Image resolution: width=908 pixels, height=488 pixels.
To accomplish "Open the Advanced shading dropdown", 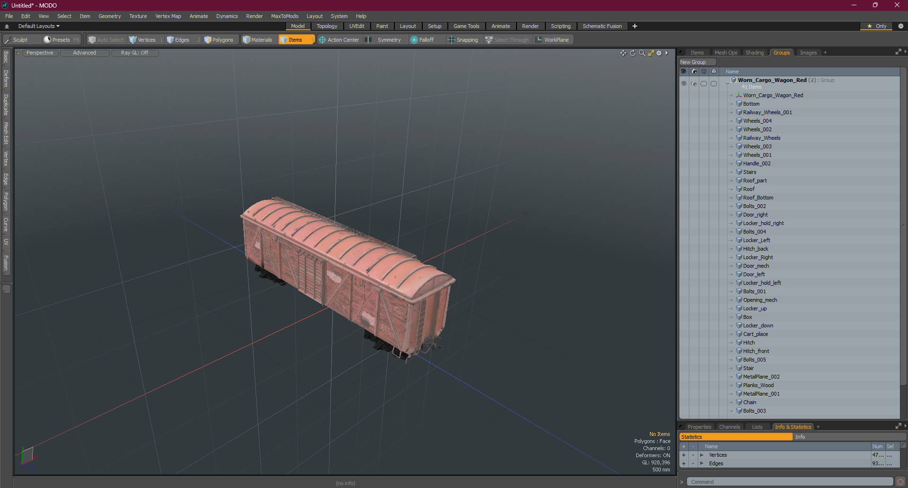I will [84, 53].
